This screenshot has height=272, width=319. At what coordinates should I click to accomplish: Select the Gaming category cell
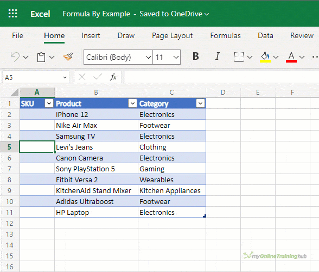point(172,169)
